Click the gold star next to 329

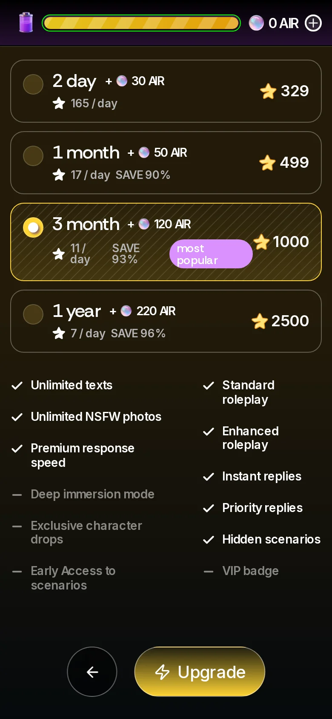[x=268, y=91]
